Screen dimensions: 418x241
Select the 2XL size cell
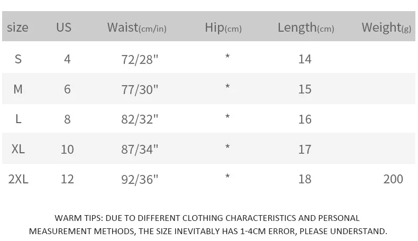tap(18, 179)
